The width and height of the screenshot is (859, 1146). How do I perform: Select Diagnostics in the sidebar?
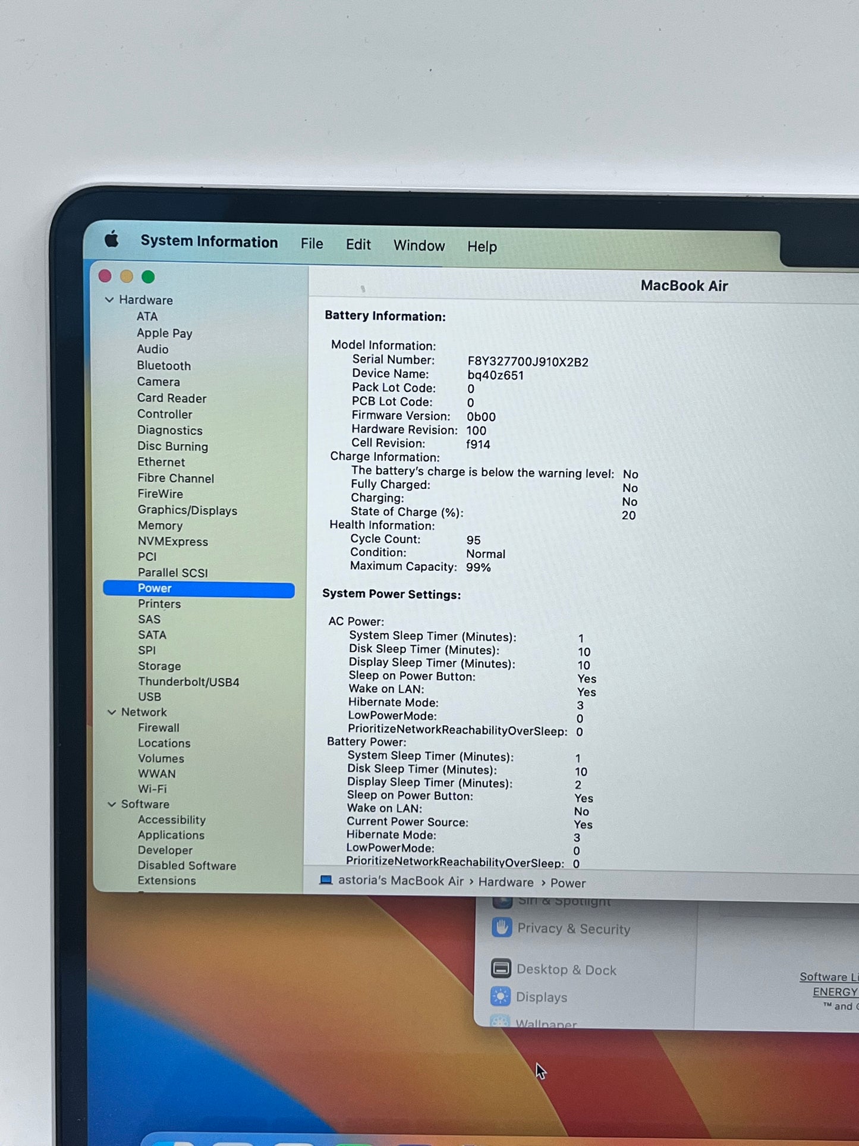(x=170, y=430)
